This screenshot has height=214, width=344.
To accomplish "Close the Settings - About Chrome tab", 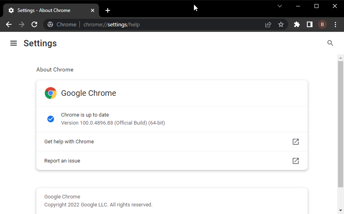I will point(93,10).
